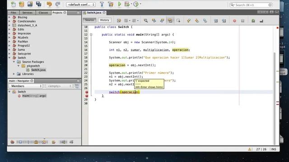
Task: Open the Debug Project dropdown arrow
Action: [x=131, y=4]
